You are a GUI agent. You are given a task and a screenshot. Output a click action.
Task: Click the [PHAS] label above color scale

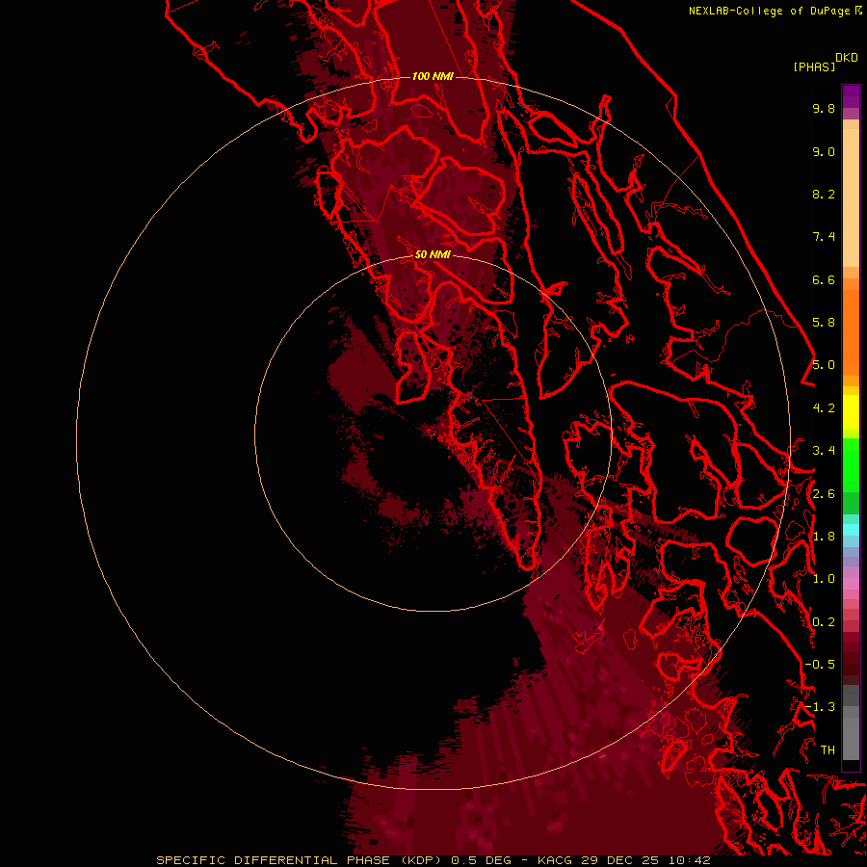point(814,66)
